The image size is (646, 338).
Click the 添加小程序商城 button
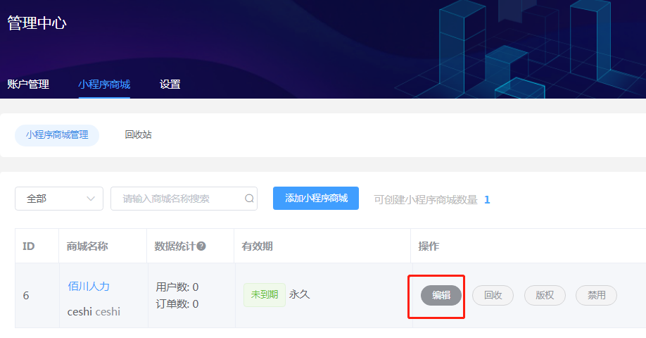315,199
